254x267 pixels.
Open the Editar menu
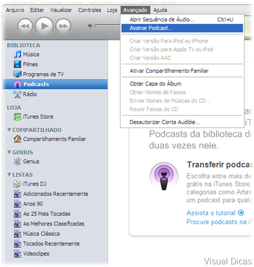click(37, 10)
